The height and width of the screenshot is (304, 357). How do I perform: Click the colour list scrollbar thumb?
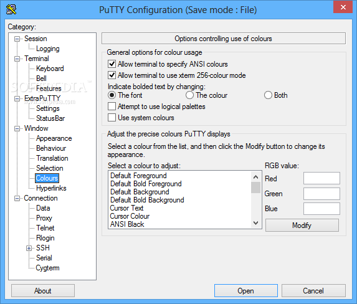point(255,188)
